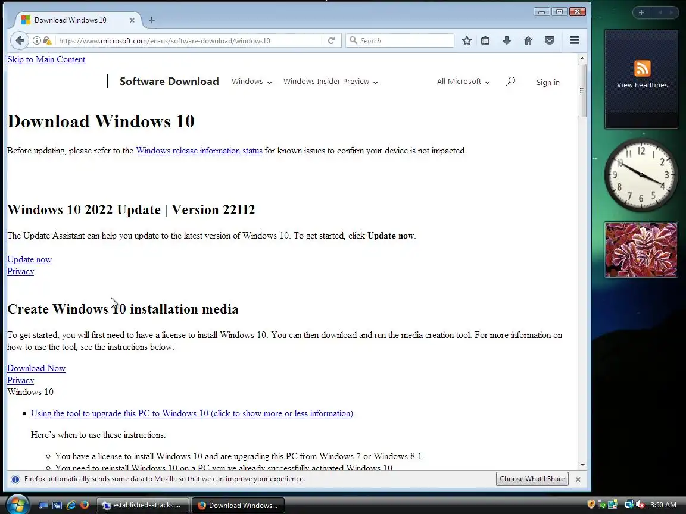Save page to Pocket
The height and width of the screenshot is (514, 686).
coord(550,40)
